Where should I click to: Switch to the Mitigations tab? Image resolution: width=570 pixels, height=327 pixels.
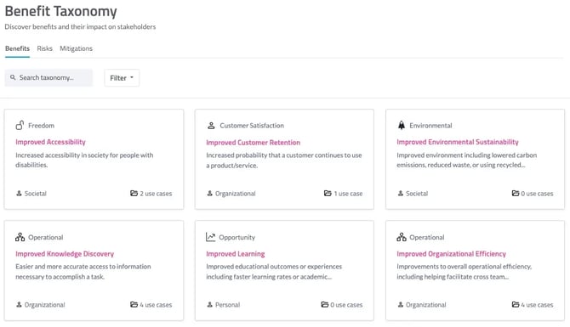click(76, 48)
